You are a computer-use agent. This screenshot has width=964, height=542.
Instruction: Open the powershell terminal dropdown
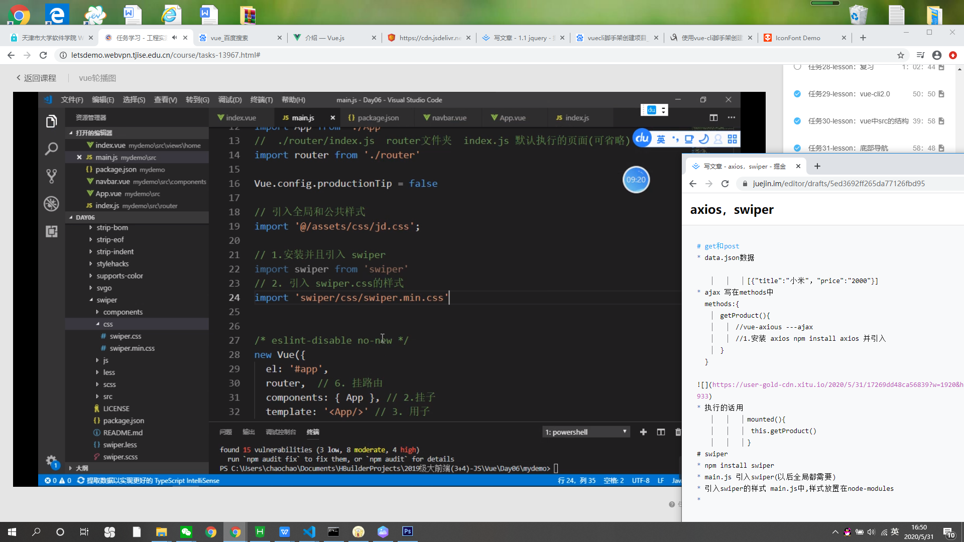(x=586, y=432)
